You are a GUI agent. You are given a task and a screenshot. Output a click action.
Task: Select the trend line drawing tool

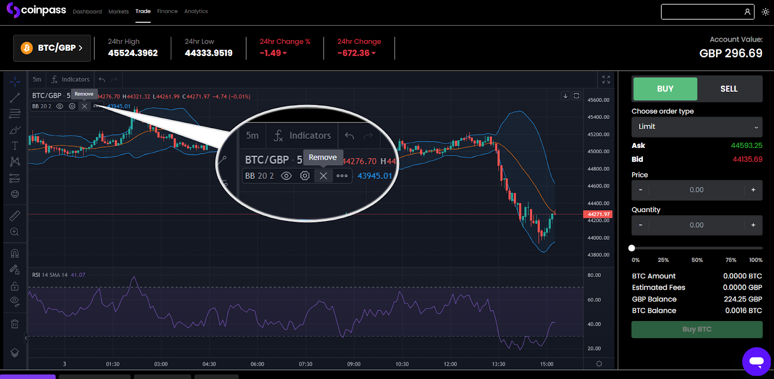click(15, 98)
